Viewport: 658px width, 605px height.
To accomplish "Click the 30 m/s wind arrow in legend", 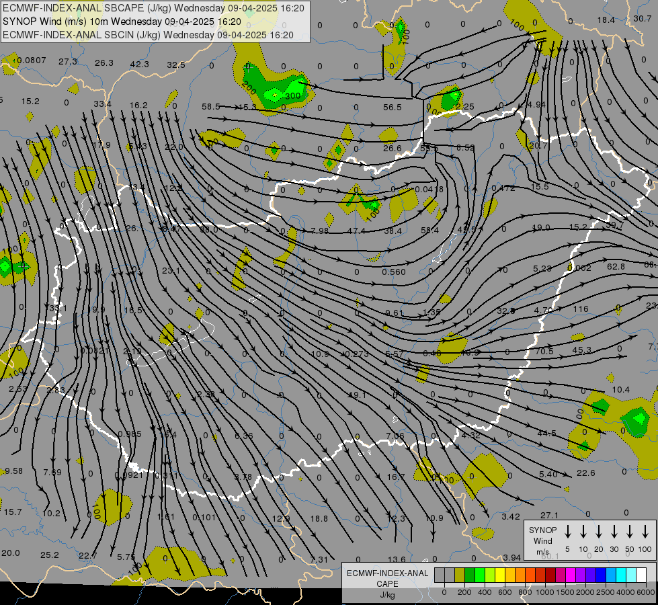I will pyautogui.click(x=614, y=532).
